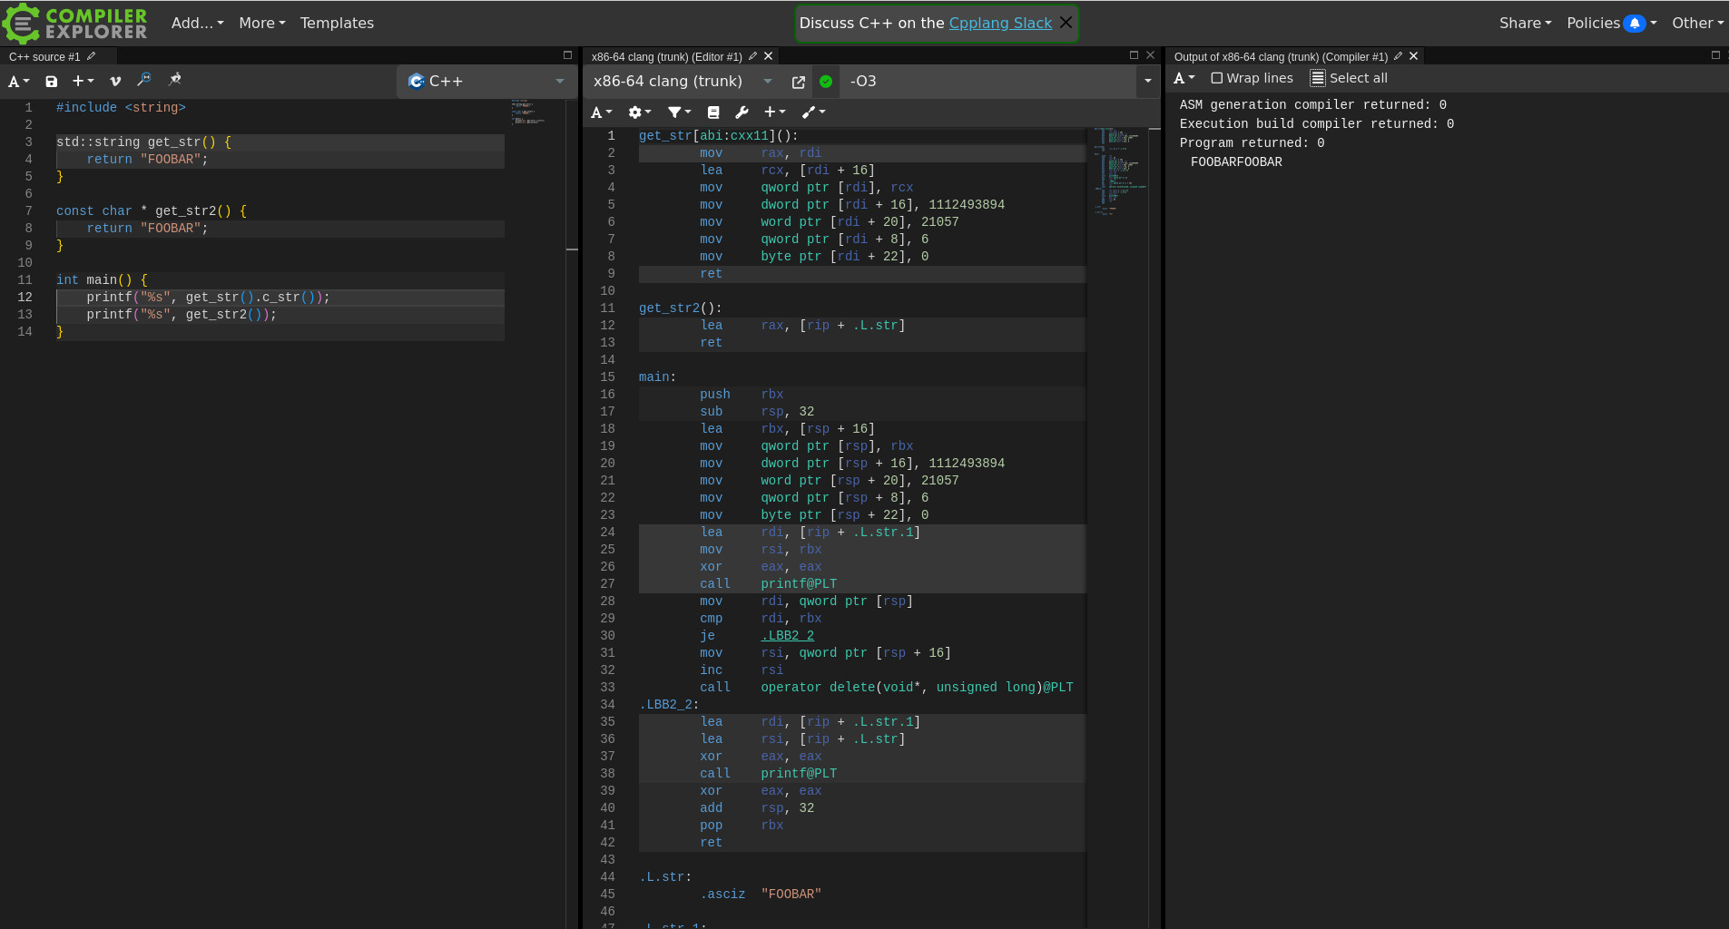Open the More menu
The width and height of the screenshot is (1729, 929).
(261, 24)
